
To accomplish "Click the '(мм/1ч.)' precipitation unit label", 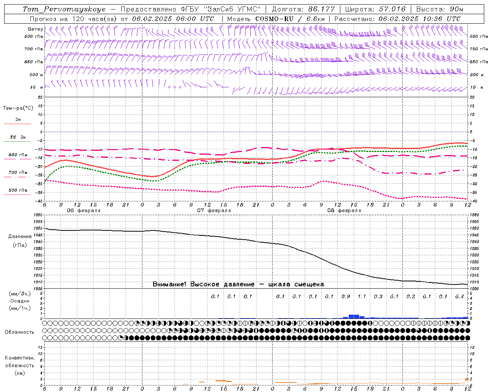I will tap(20, 308).
